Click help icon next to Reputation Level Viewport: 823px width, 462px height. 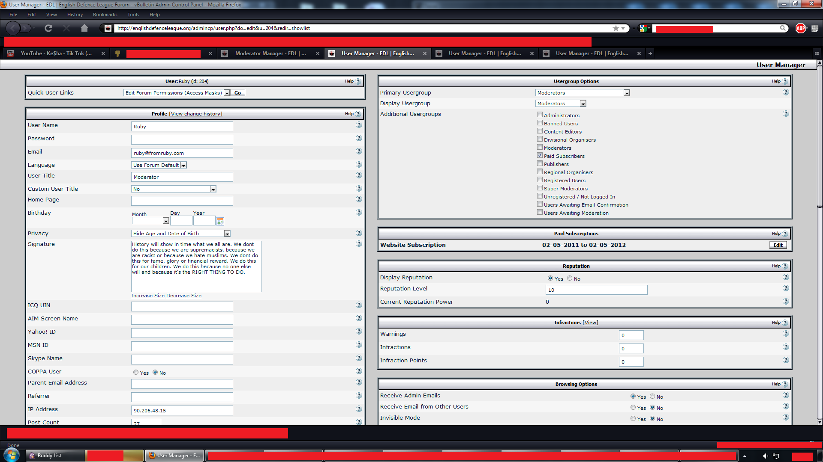tap(785, 289)
